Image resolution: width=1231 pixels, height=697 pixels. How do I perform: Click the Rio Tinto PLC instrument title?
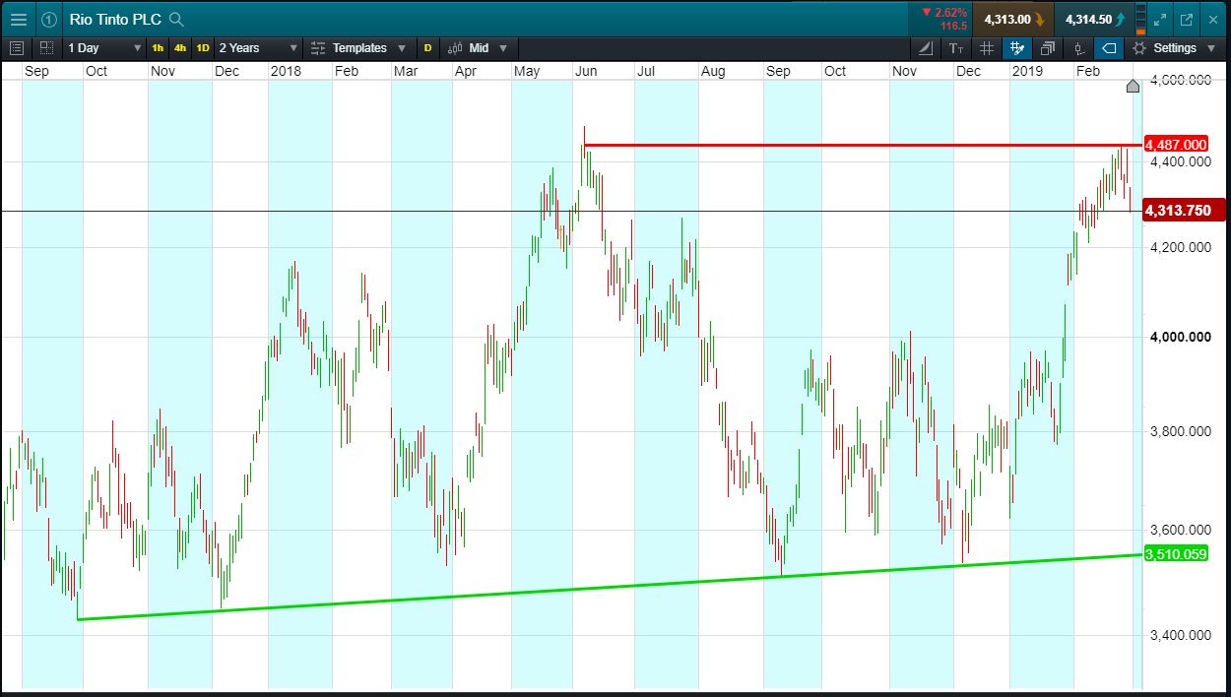pyautogui.click(x=116, y=19)
